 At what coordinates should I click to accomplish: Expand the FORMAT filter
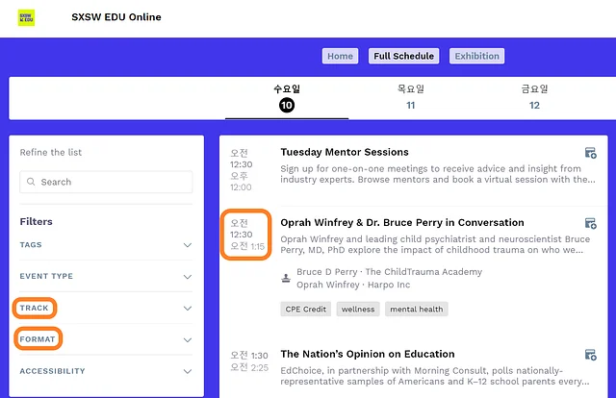click(188, 339)
